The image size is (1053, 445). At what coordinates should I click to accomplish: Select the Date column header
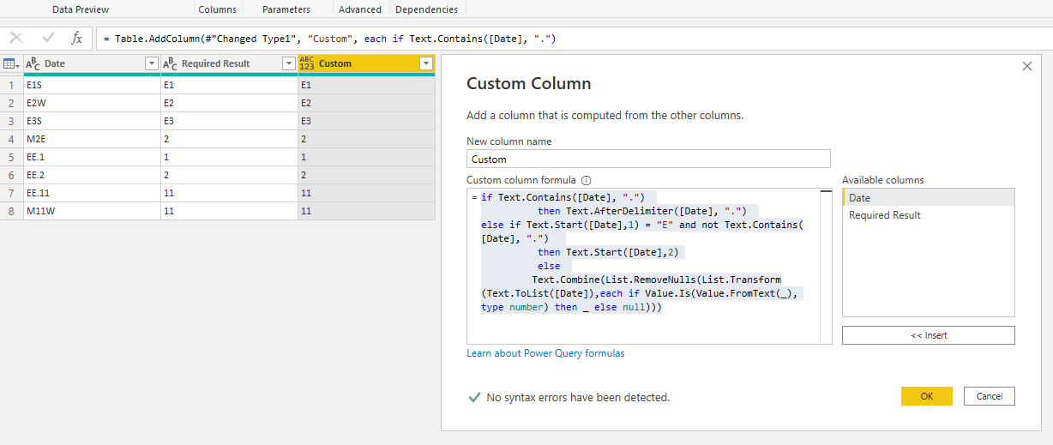coord(93,63)
